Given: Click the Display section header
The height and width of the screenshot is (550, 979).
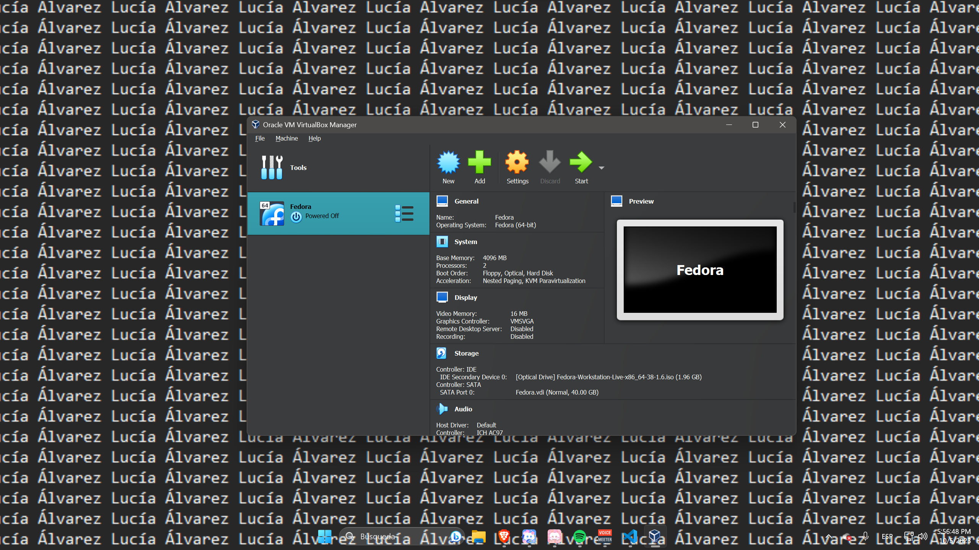Looking at the screenshot, I should point(465,298).
